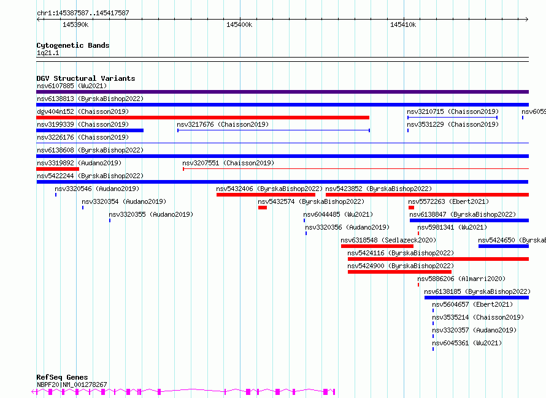The image size is (546, 398).
Task: Click nsv3320355 (Audano2019) label
Action: click(151, 214)
